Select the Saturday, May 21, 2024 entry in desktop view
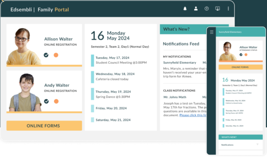Screen dimensions: 267x157 113,120
